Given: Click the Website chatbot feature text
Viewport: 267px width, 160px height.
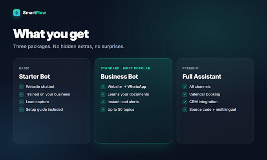Looking at the screenshot, I should [x=40, y=86].
